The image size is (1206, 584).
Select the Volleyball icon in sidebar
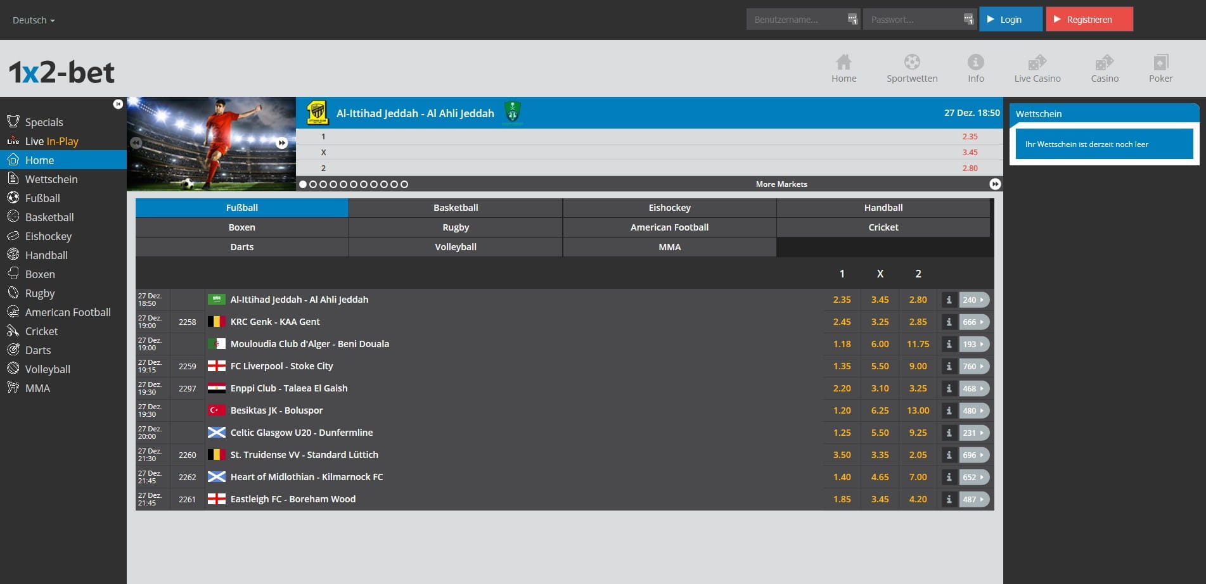click(x=13, y=369)
